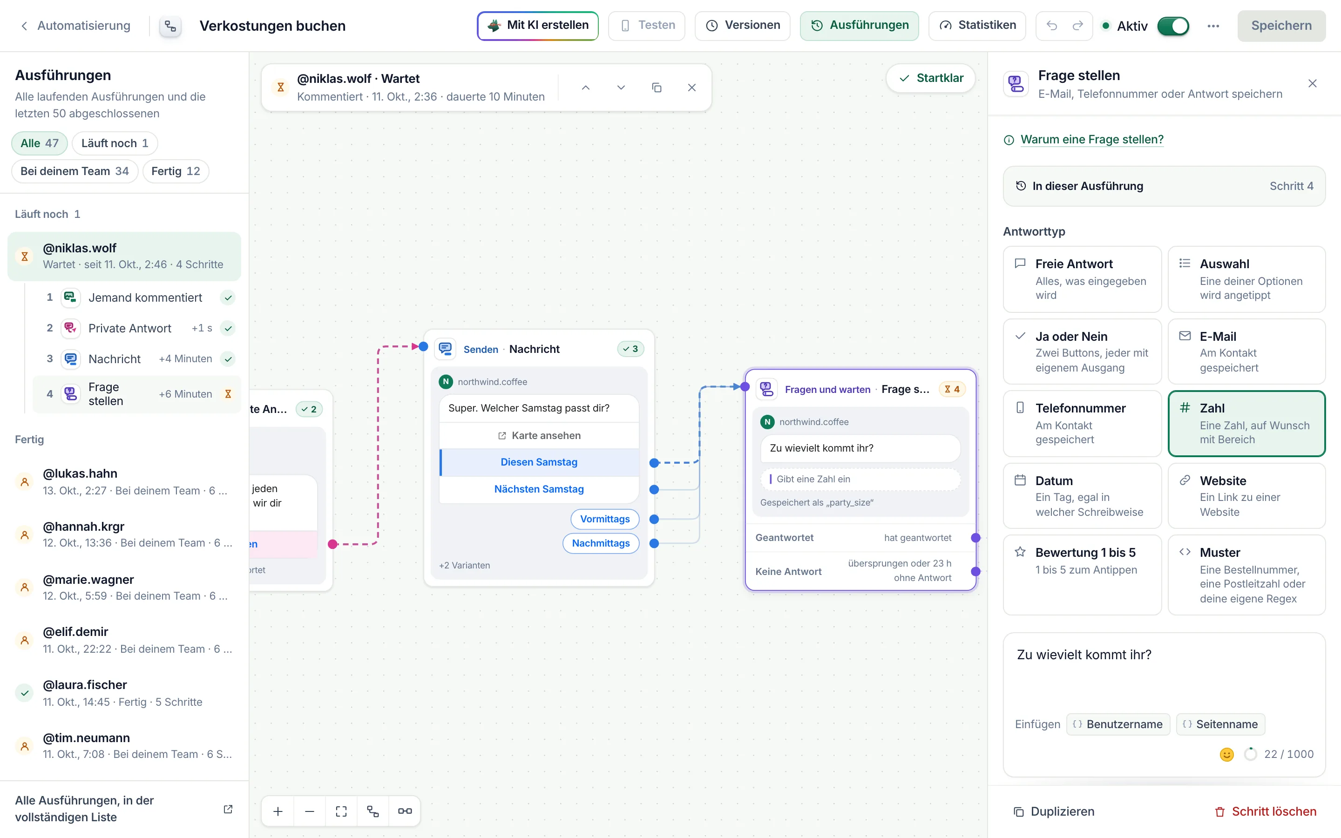This screenshot has height=838, width=1341.
Task: Go to next execution with down chevron
Action: pyautogui.click(x=621, y=88)
